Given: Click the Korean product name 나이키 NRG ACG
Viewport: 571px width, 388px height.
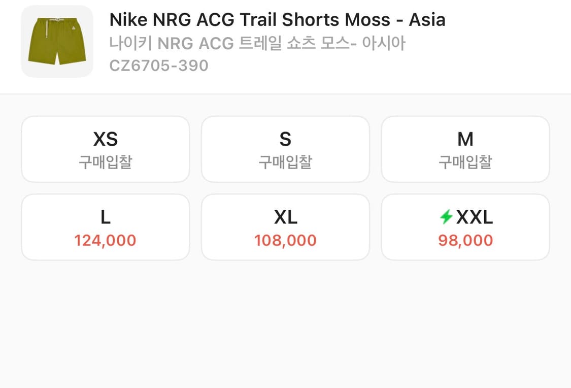Looking at the screenshot, I should pyautogui.click(x=257, y=43).
